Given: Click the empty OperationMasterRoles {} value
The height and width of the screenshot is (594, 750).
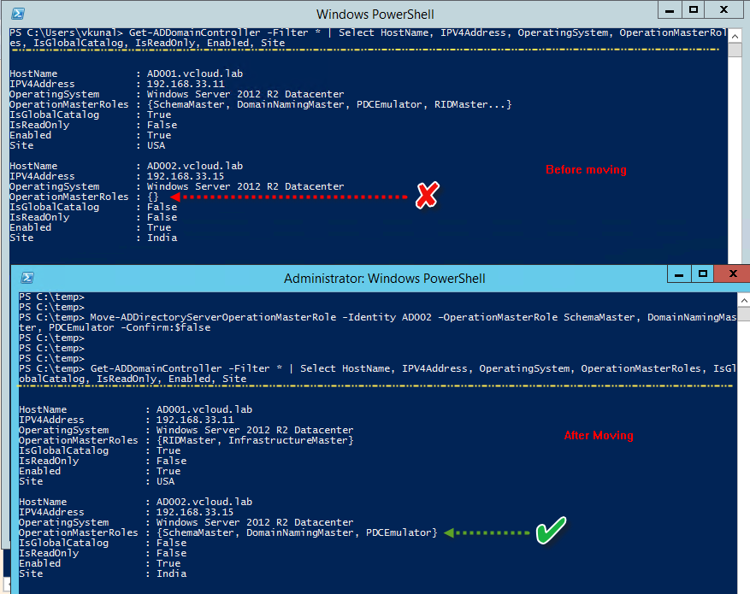Looking at the screenshot, I should click(155, 197).
